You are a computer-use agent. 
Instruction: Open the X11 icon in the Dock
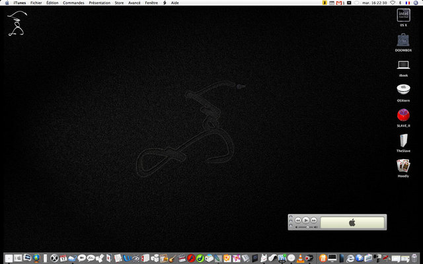pos(54,258)
